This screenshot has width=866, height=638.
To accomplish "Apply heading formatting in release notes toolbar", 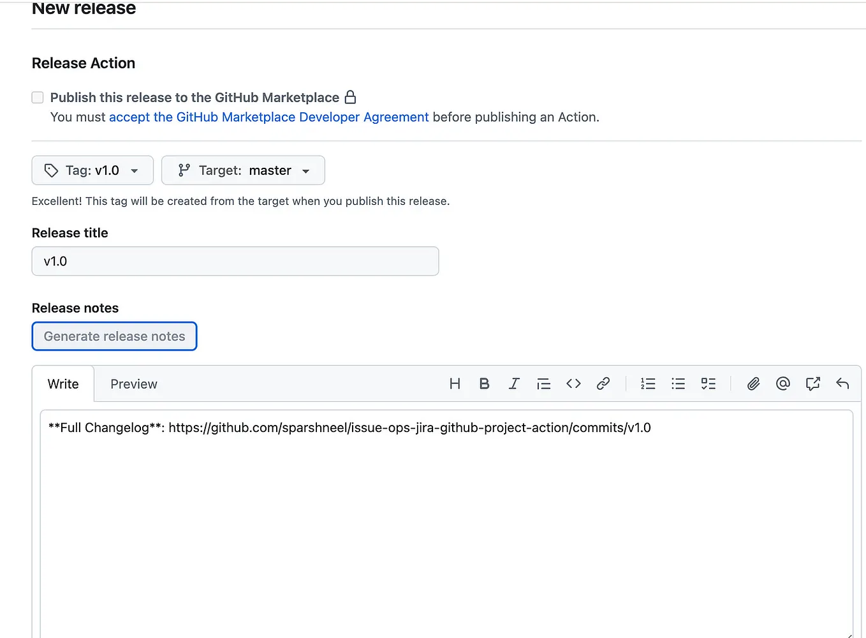I will [455, 383].
